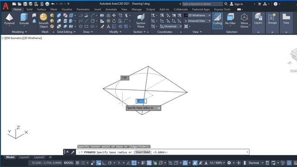Open the Layers panel button
Viewport: 297px width, 167px height.
(x=258, y=19)
